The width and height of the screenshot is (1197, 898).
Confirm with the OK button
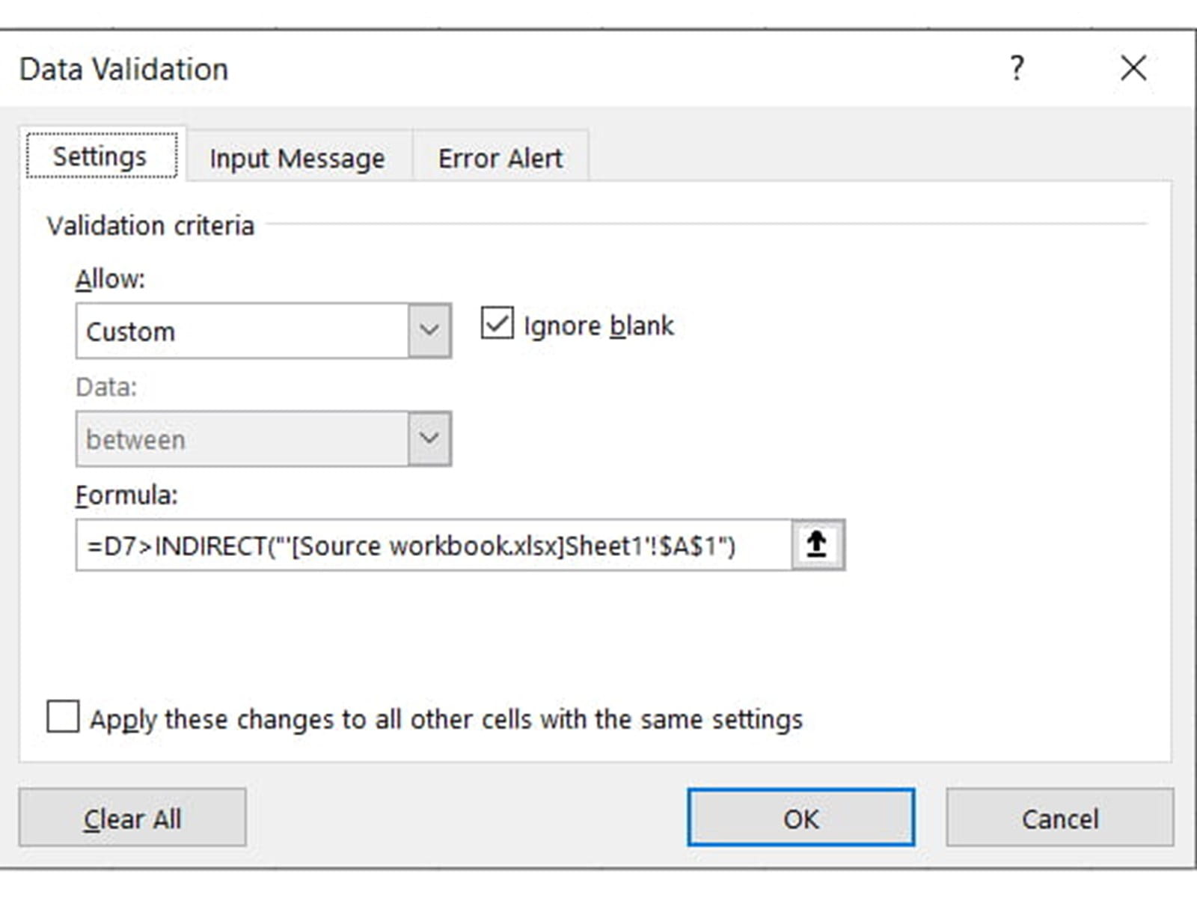click(800, 818)
